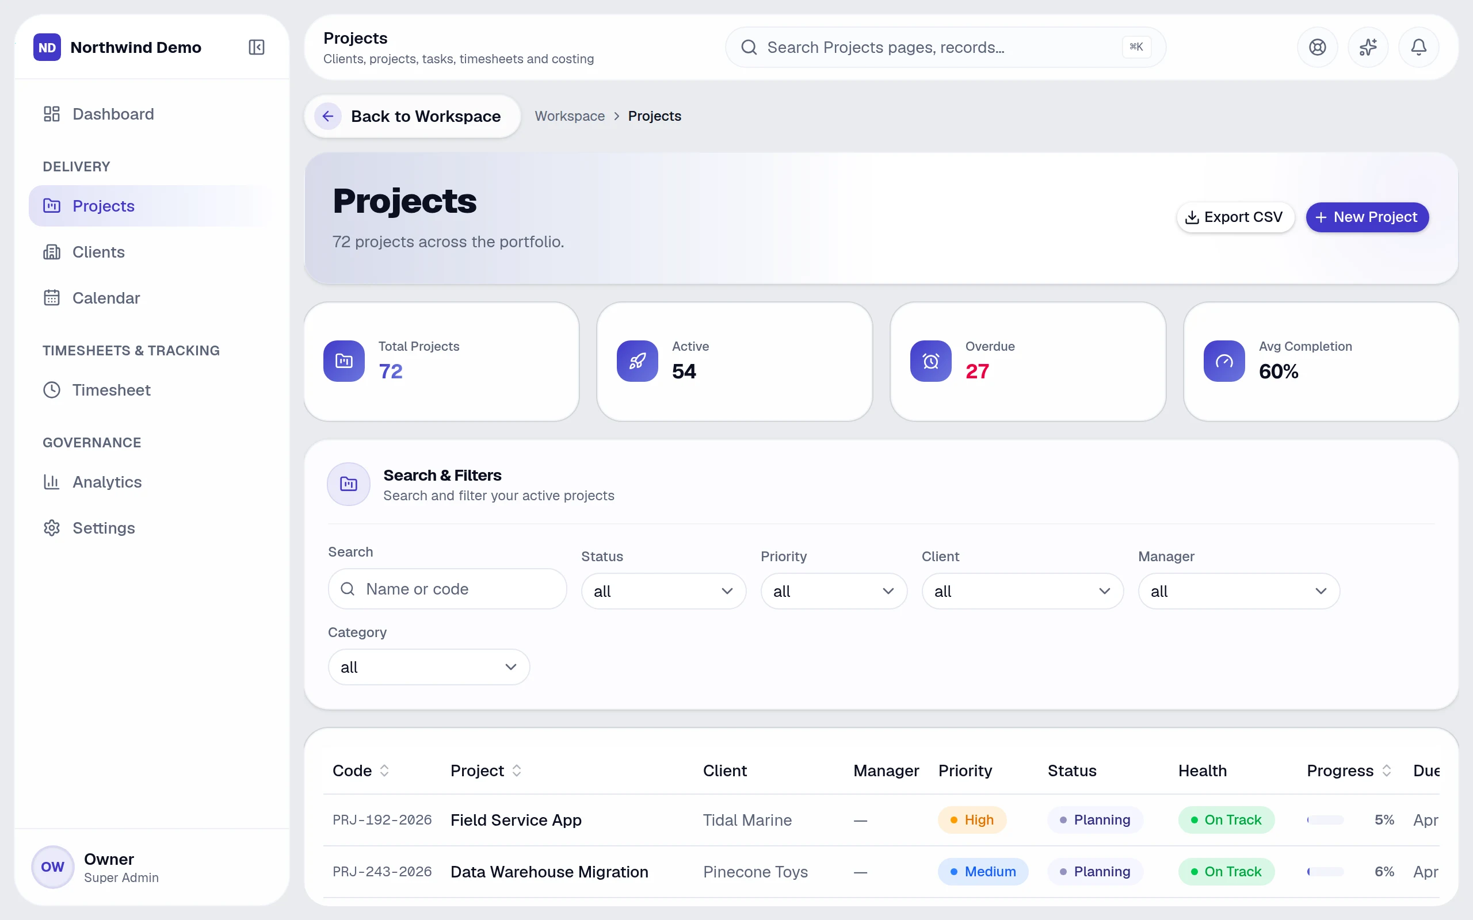Open the AI sparkles assistant icon
This screenshot has height=920, width=1473.
pos(1368,48)
